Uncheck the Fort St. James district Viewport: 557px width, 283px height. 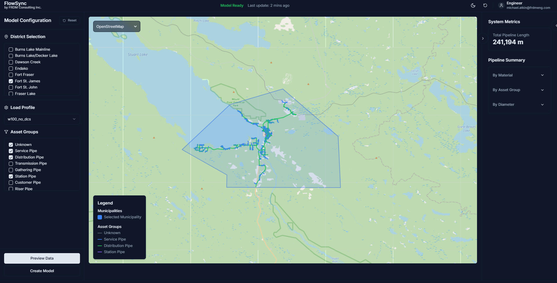tap(11, 81)
